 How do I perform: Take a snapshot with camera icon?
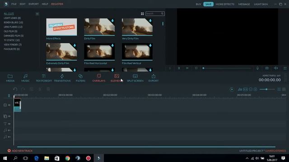click(267, 68)
